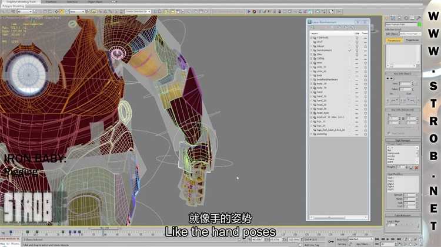This screenshot has width=441, height=247.
Task: Toggle freeze for the 0 (default) layer
Action: tap(365, 38)
